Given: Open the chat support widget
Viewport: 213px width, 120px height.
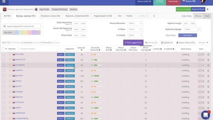Looking at the screenshot, I should [x=206, y=115].
